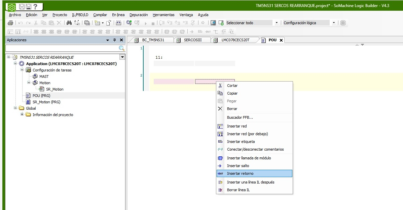Choose Cortar from the context menu

(254, 86)
